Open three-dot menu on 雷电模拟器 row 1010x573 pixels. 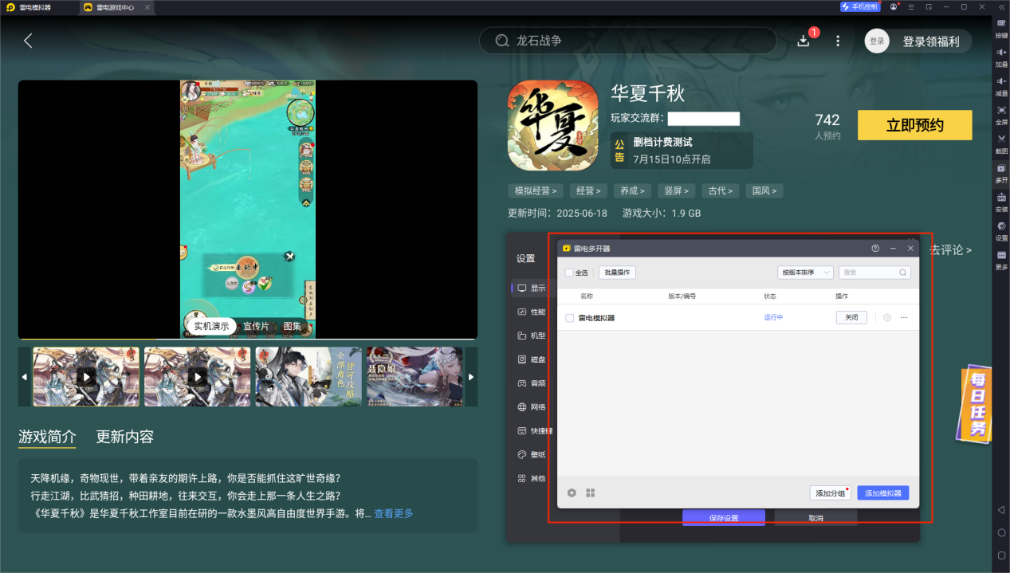904,317
